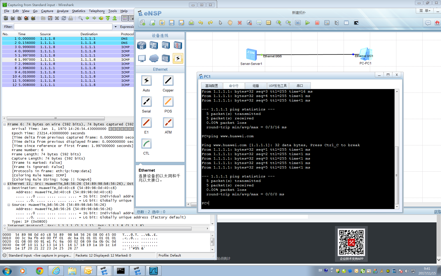Click the Expression button beside filter

tap(127, 27)
